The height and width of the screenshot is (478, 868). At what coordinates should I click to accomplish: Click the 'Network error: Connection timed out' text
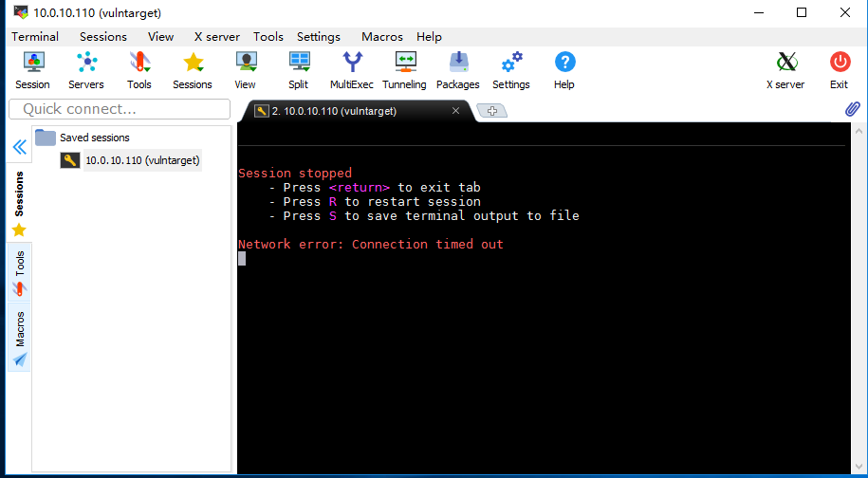click(x=371, y=244)
